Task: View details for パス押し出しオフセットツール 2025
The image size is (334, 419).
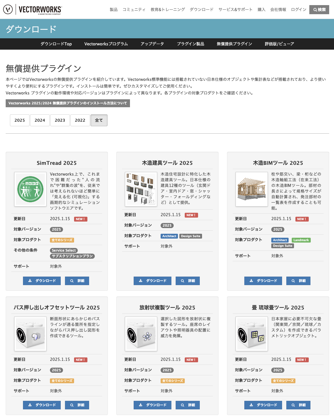Action: click(77, 405)
